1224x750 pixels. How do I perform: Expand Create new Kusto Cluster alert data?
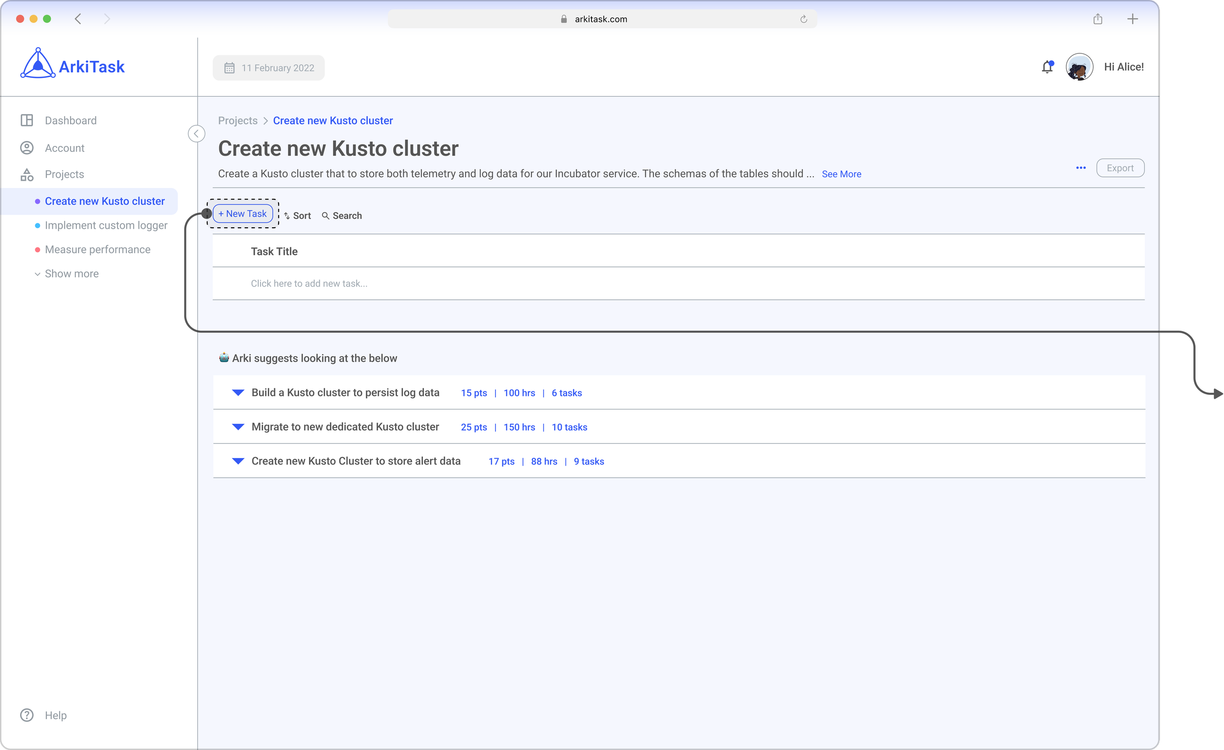pyautogui.click(x=238, y=461)
